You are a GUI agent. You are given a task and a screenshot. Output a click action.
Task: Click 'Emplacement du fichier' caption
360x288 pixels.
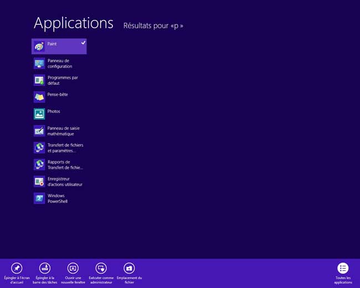(x=129, y=280)
